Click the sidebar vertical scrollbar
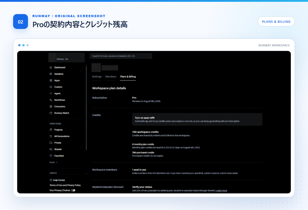Image resolution: width=308 pixels, height=210 pixels. [x=86, y=108]
